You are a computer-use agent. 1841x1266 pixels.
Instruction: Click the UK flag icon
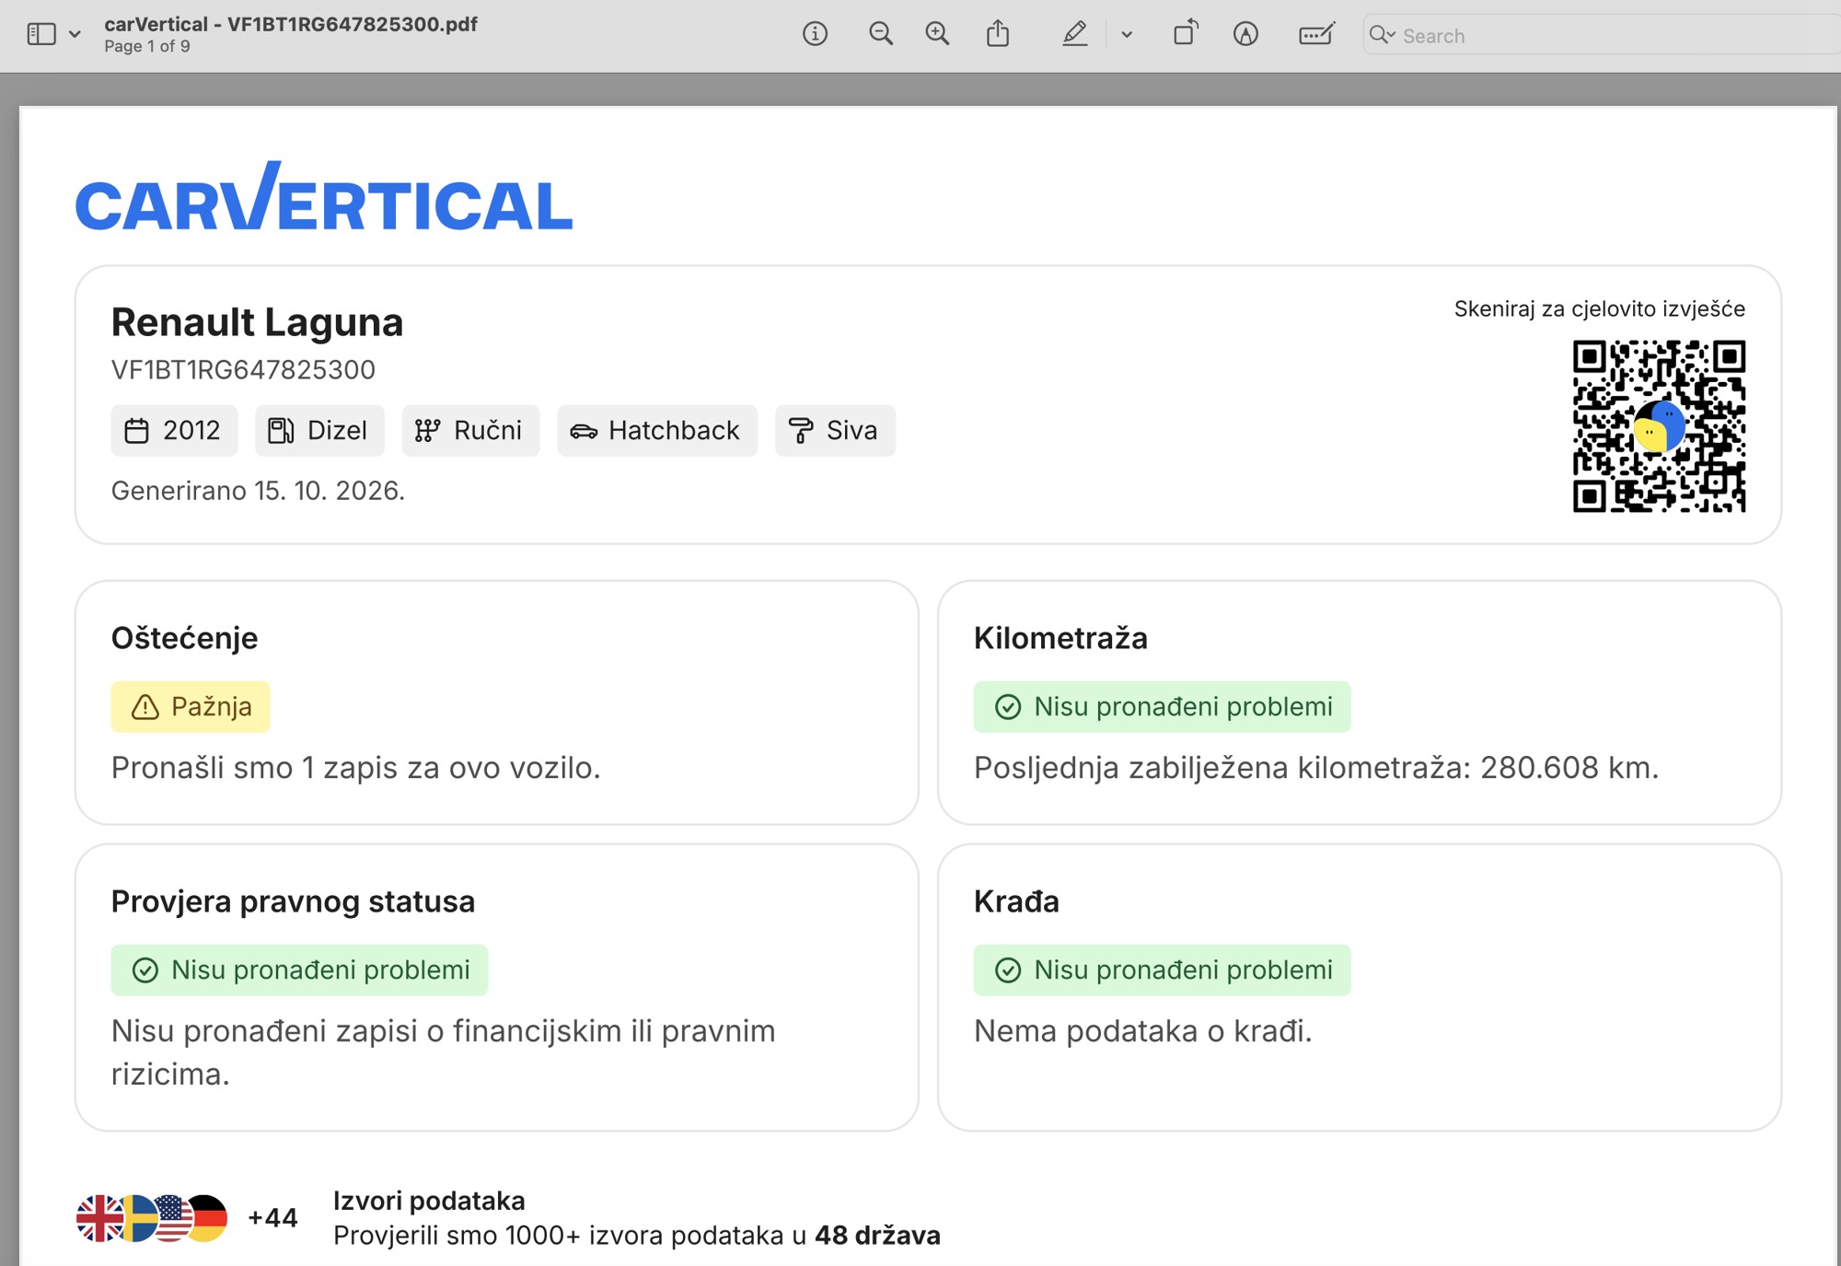[x=97, y=1218]
